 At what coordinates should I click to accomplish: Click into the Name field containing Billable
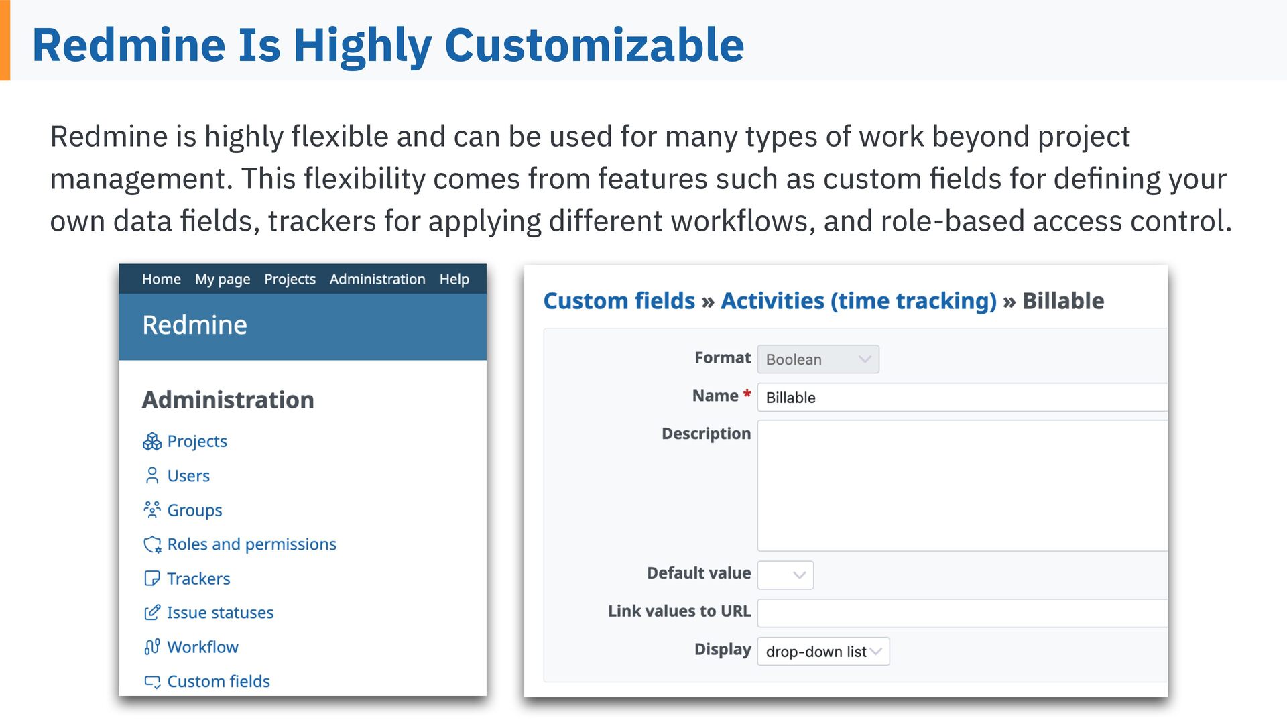(962, 398)
